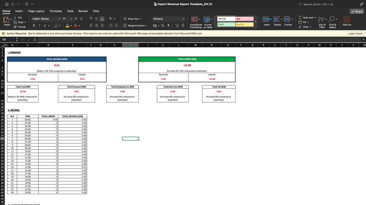Screen dimensions: 366x205
Task: Click the Format as Table icon
Action: click(x=207, y=20)
